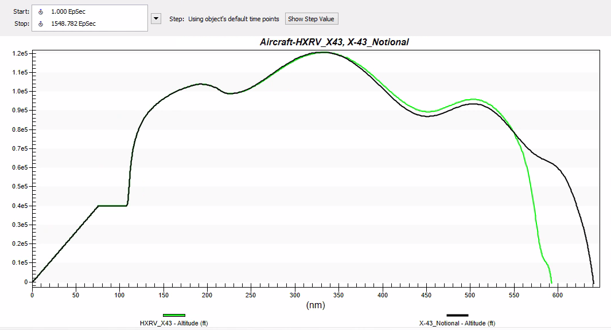Screen dimensions: 611x330
Task: Click the 0 y-axis origin tick label
Action: tap(26, 282)
